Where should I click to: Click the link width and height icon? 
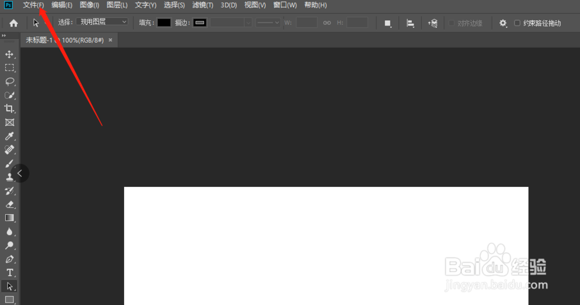pyautogui.click(x=327, y=23)
